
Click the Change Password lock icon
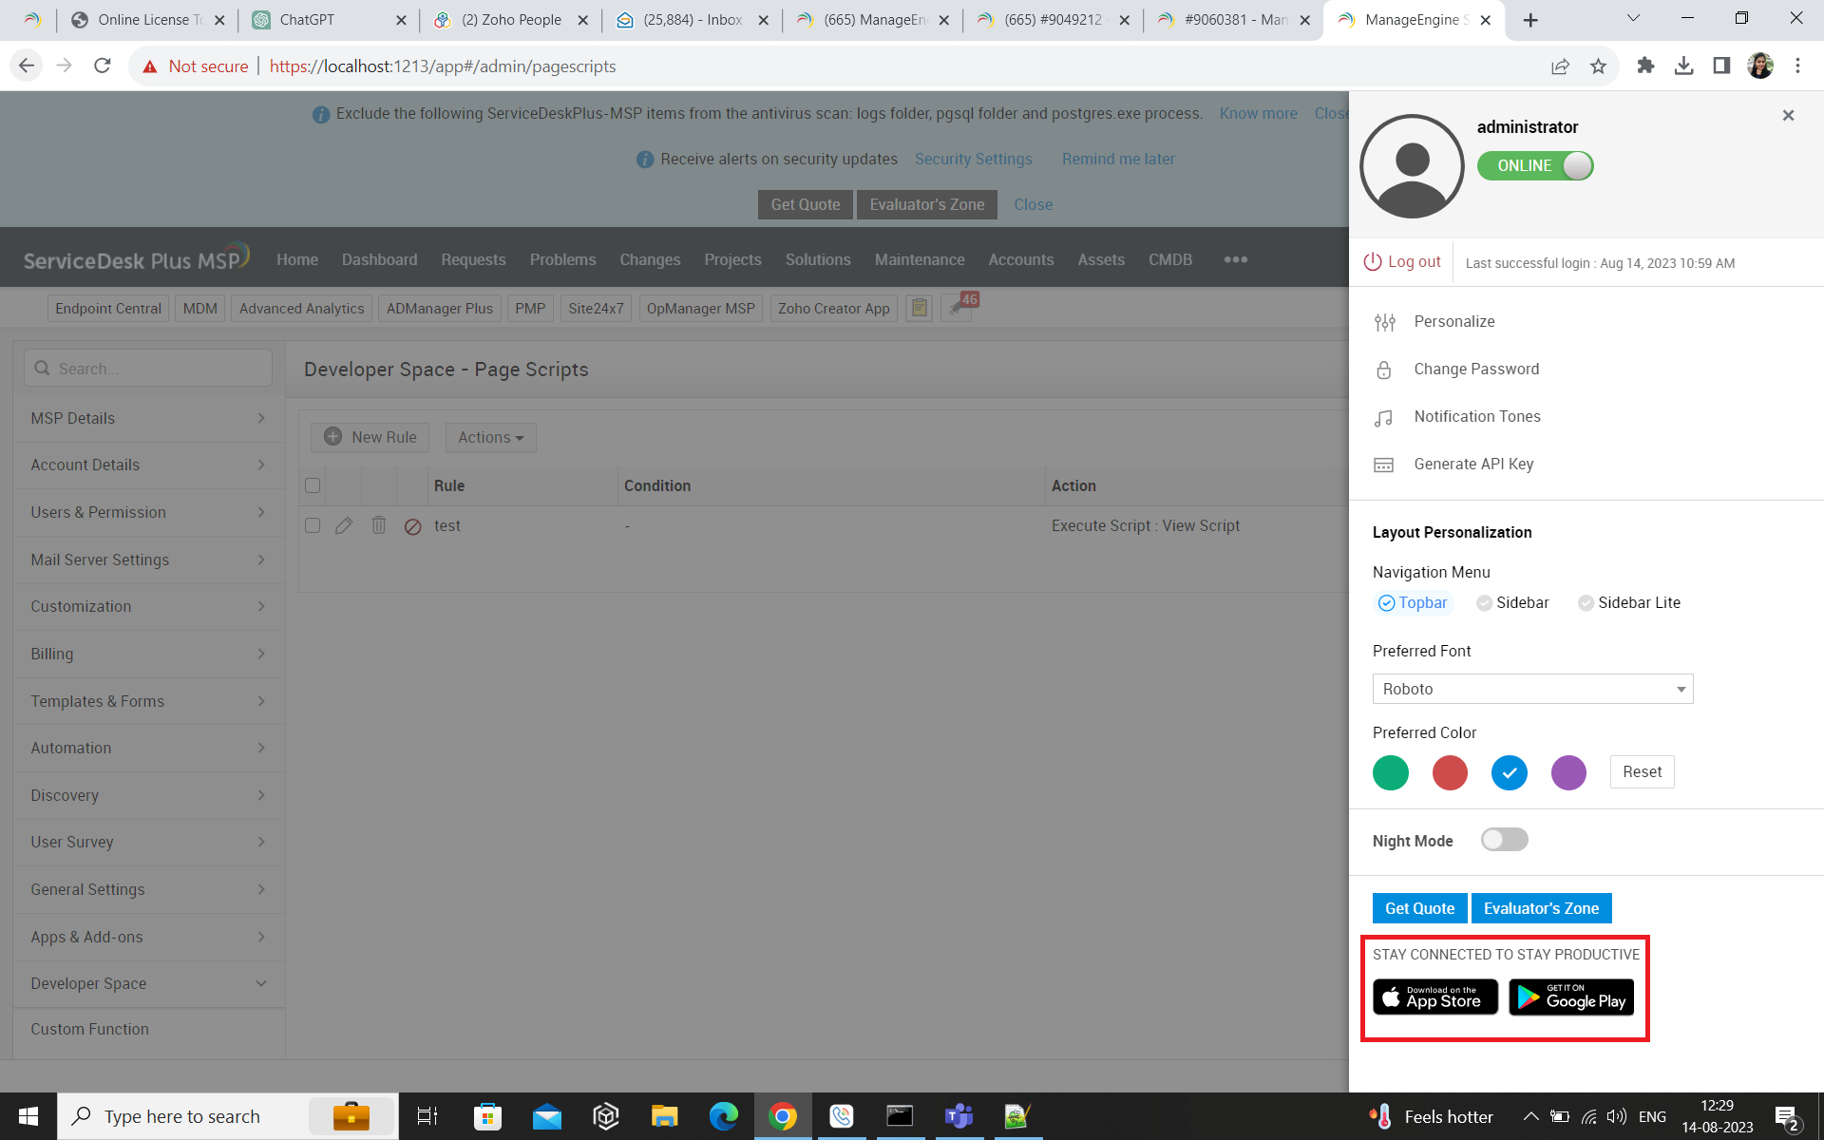(1384, 370)
